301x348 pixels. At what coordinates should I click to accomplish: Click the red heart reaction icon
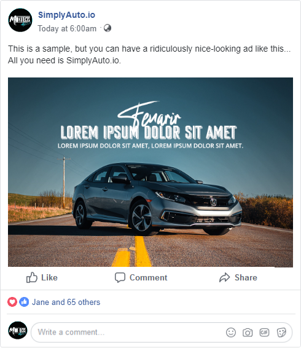(x=12, y=302)
